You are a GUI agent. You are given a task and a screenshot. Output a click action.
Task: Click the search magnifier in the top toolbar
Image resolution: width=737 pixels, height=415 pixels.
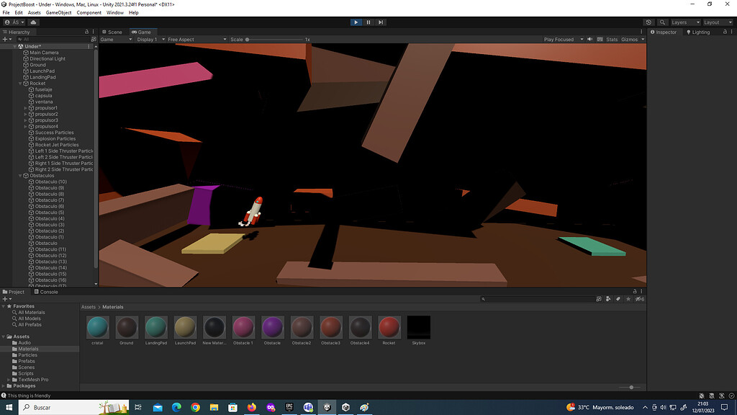[663, 22]
